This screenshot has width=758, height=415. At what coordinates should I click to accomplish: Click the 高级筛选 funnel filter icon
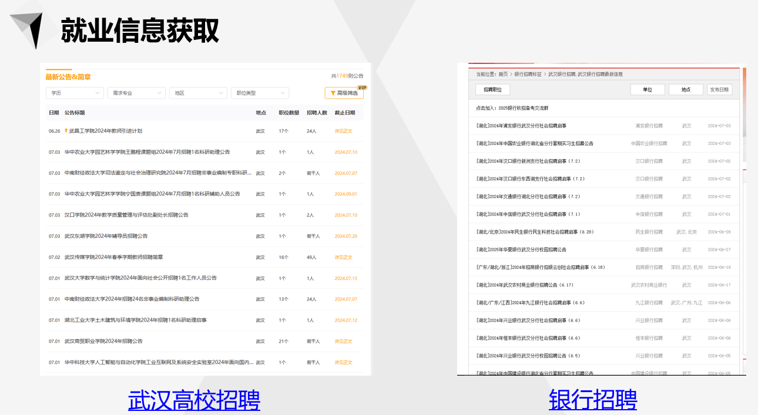click(x=333, y=93)
